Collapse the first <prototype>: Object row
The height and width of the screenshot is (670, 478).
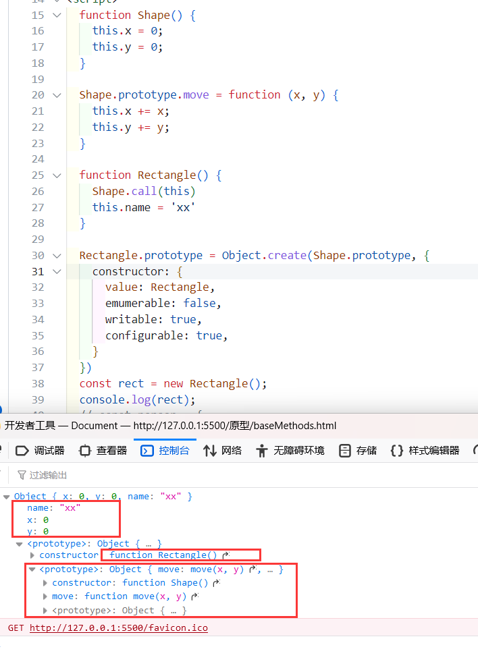point(19,545)
